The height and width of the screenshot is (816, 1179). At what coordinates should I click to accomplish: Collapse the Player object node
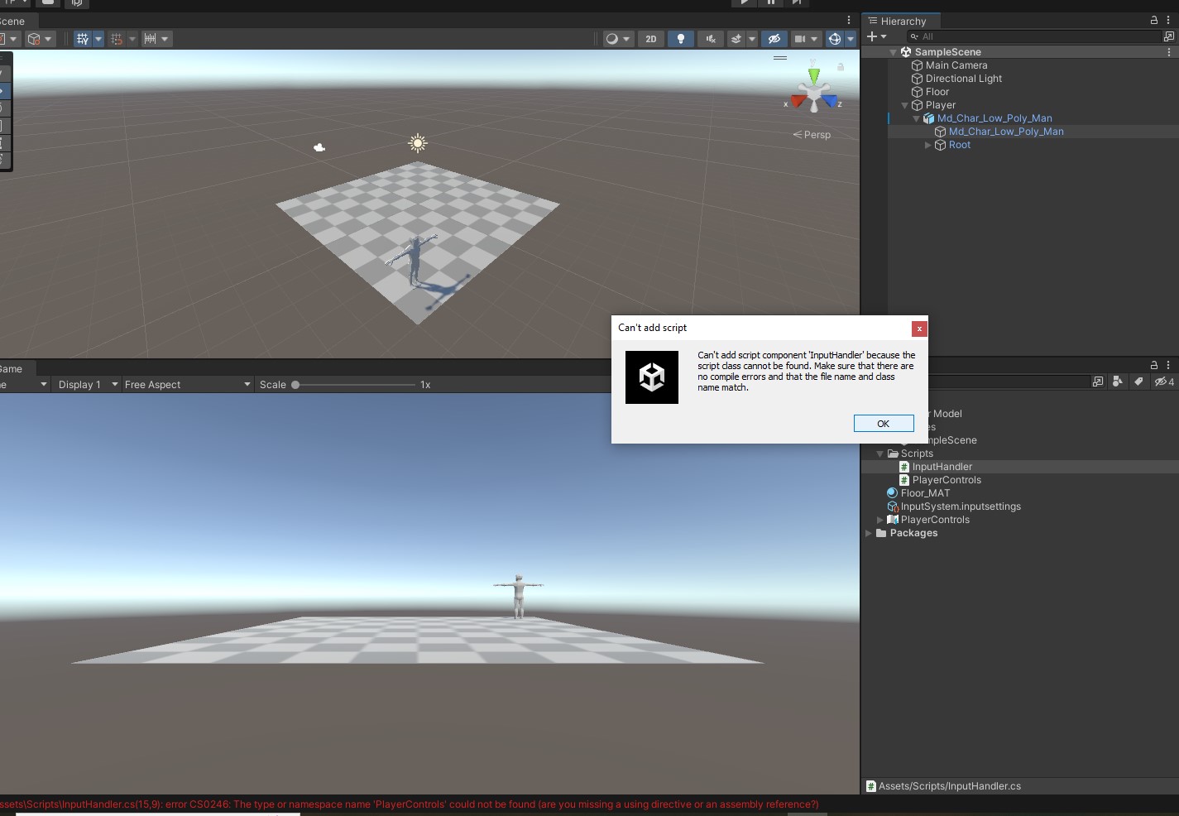click(904, 105)
